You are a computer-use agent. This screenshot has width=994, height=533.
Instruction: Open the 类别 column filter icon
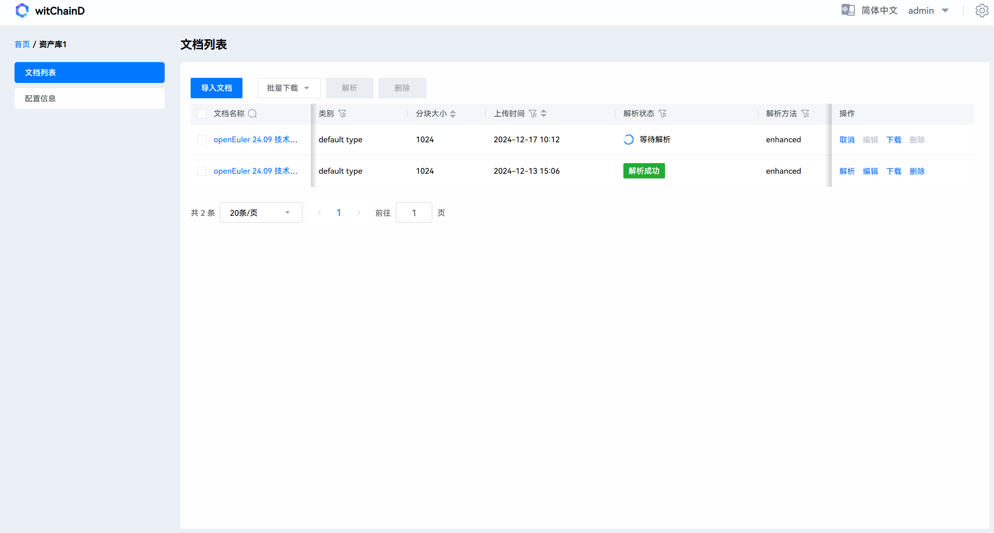[342, 114]
